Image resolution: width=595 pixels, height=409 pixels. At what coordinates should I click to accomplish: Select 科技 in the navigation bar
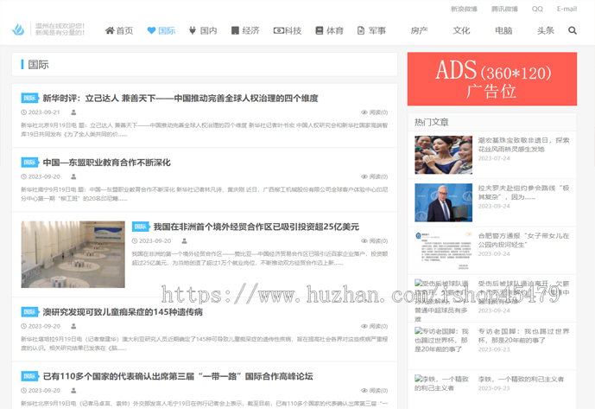tap(293, 30)
